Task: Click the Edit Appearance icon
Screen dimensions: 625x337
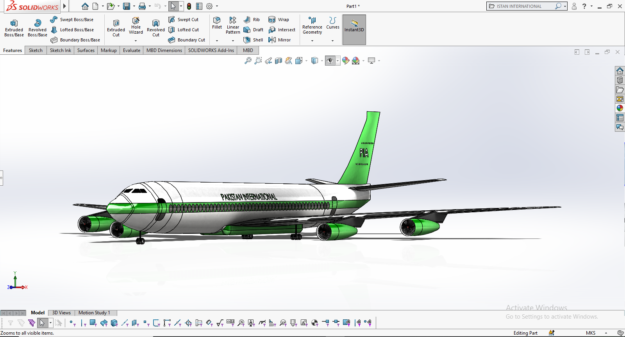Action: tap(345, 61)
